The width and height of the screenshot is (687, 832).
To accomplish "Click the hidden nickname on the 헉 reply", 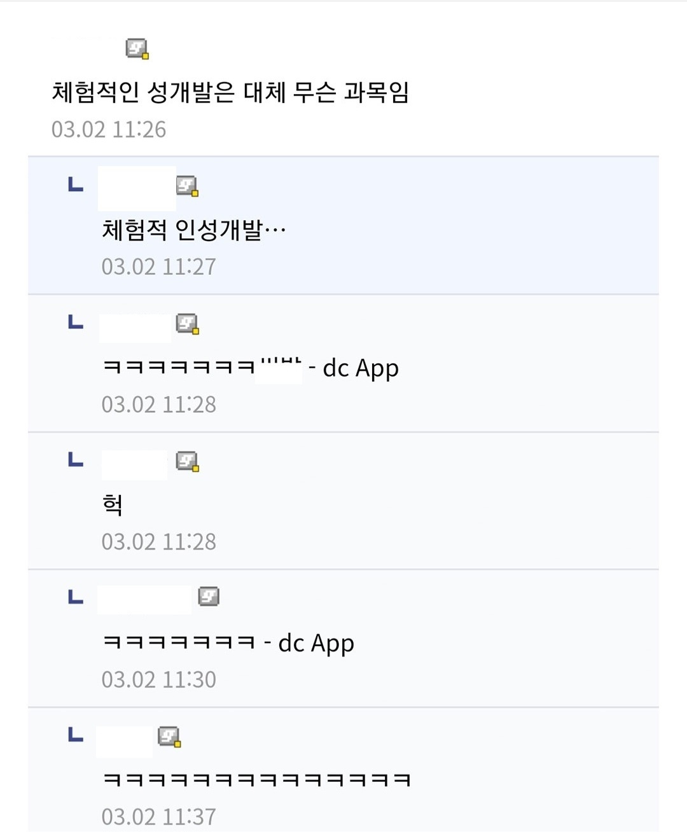I will tap(134, 464).
